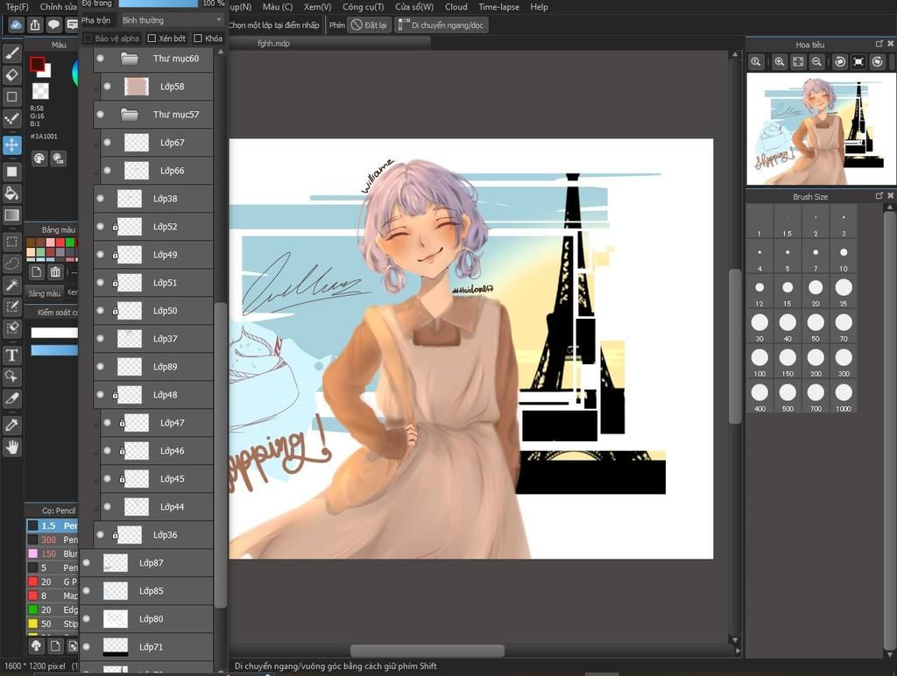The image size is (897, 676).
Task: Undock the Hoa tiêu navigator panel
Action: click(x=879, y=44)
